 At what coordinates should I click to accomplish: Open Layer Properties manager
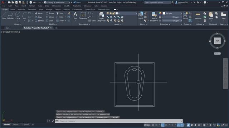tap(101, 17)
